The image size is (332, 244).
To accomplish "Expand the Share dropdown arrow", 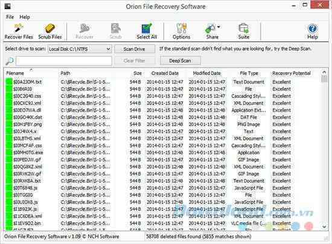I will click(219, 27).
